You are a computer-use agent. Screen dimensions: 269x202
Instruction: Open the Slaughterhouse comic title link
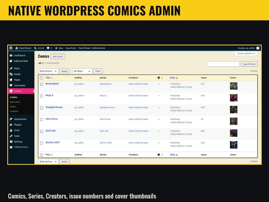(x=54, y=107)
